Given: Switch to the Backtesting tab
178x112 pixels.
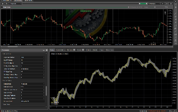Looking at the screenshot, I should click(x=18, y=1).
